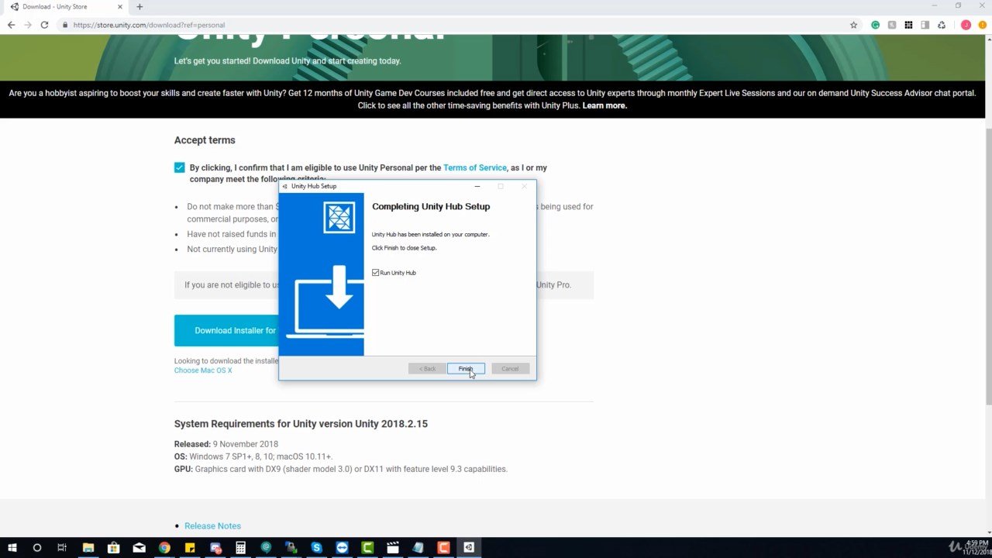Open the black grid extension icon
The height and width of the screenshot is (558, 992).
(x=908, y=25)
